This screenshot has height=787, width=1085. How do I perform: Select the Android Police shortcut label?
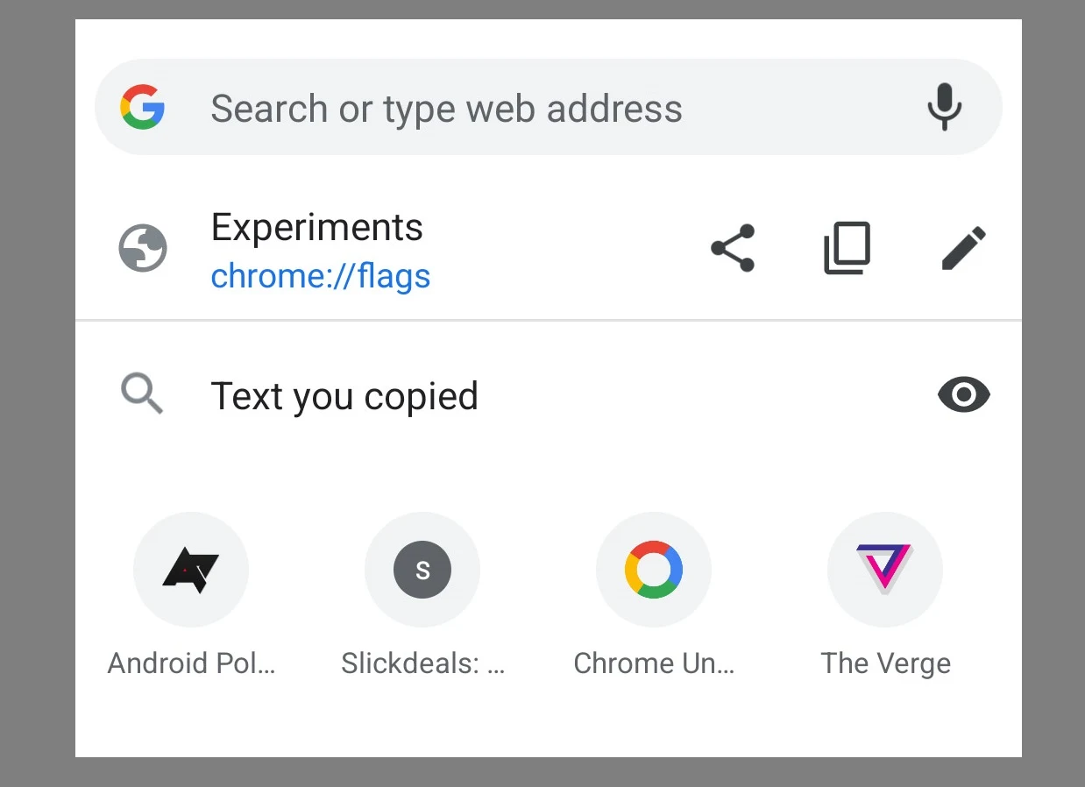coord(190,663)
